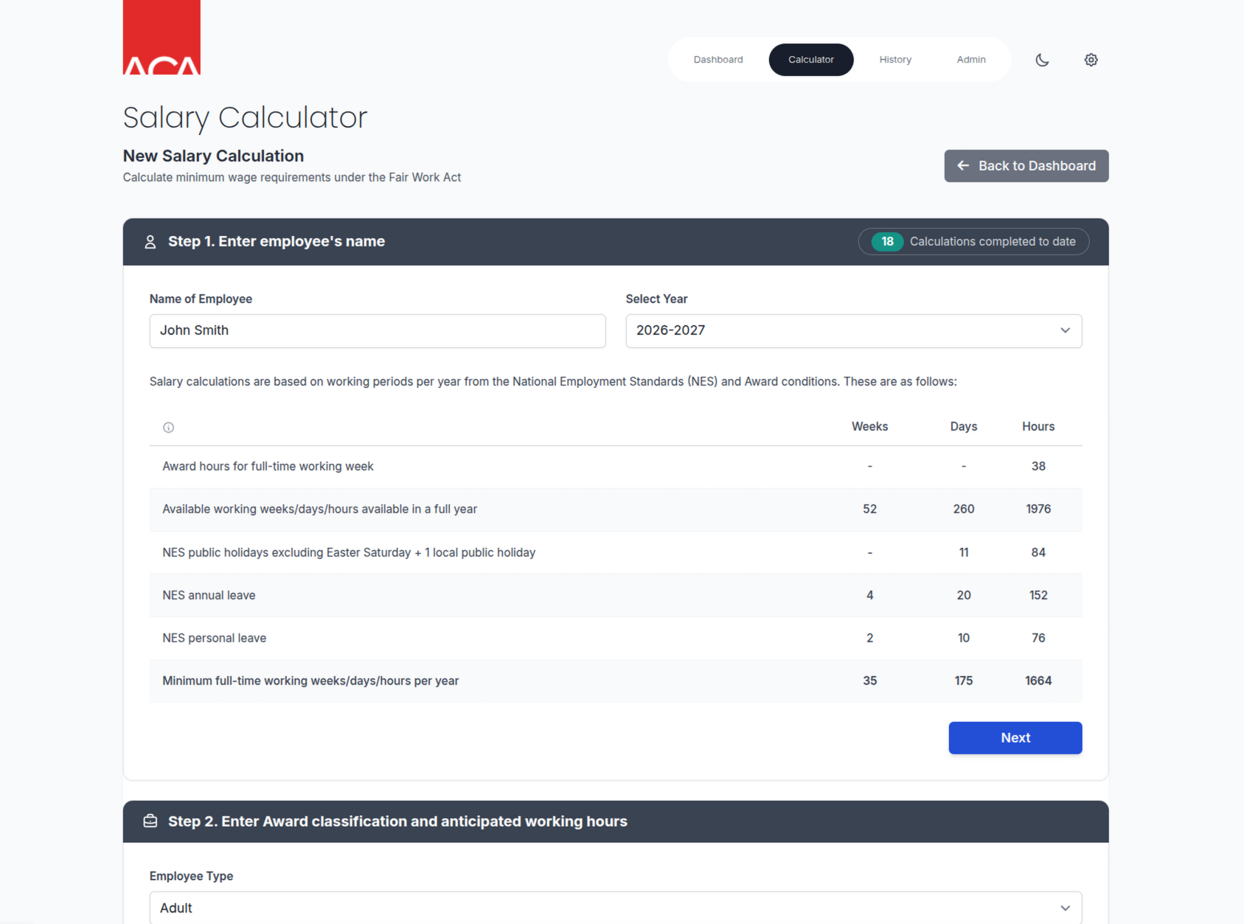
Task: Click the Hours column header
Action: 1038,427
